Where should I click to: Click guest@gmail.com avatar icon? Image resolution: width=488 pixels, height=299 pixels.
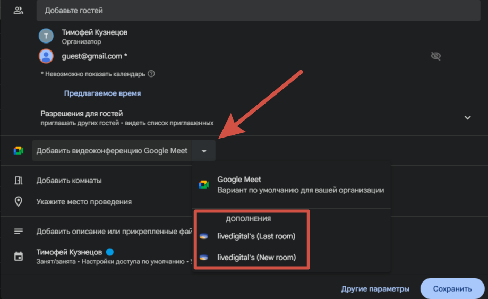point(46,56)
